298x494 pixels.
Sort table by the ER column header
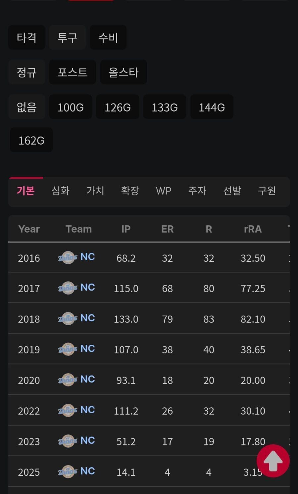coord(167,229)
